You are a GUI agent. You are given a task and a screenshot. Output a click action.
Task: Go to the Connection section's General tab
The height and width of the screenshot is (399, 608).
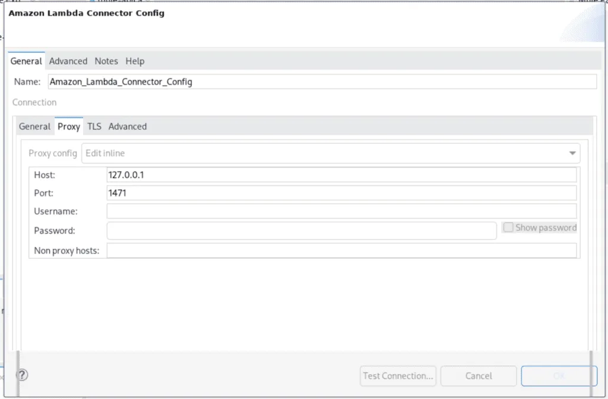(x=34, y=126)
